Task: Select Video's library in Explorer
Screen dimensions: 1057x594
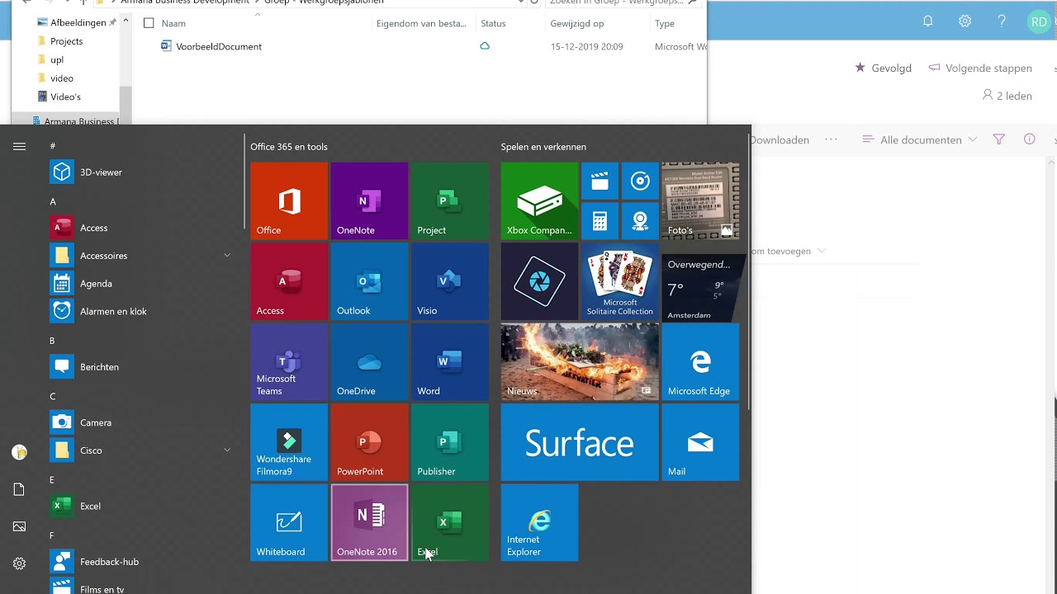Action: click(x=65, y=97)
